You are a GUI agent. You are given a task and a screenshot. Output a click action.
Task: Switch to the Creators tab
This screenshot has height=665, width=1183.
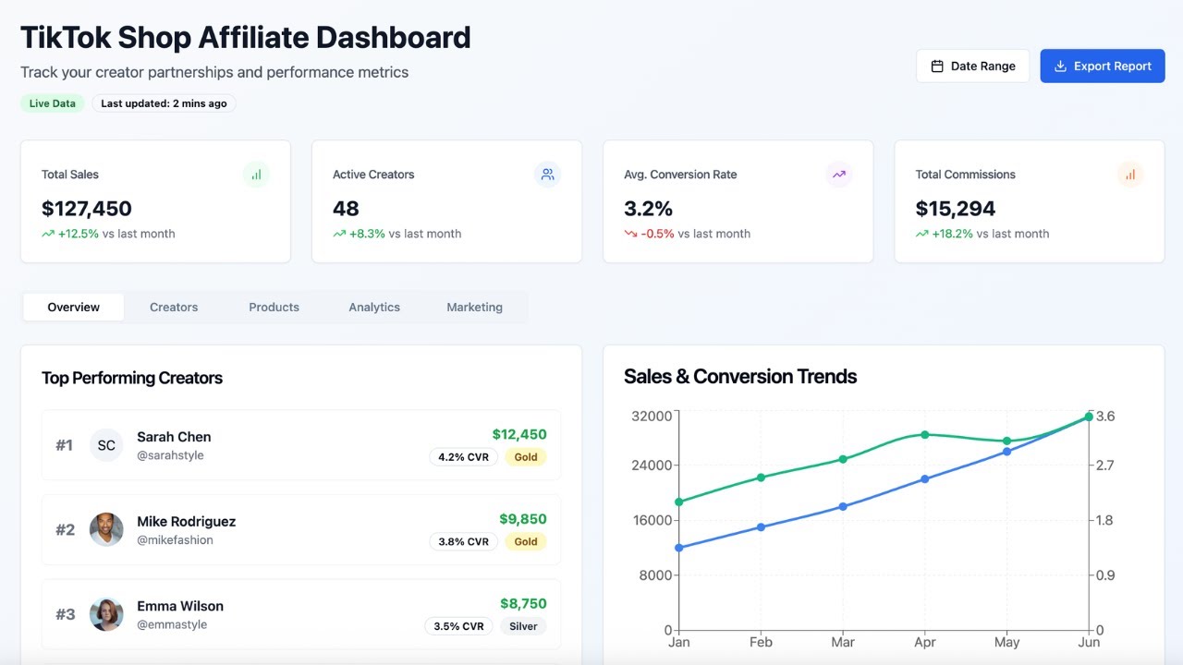(x=174, y=308)
